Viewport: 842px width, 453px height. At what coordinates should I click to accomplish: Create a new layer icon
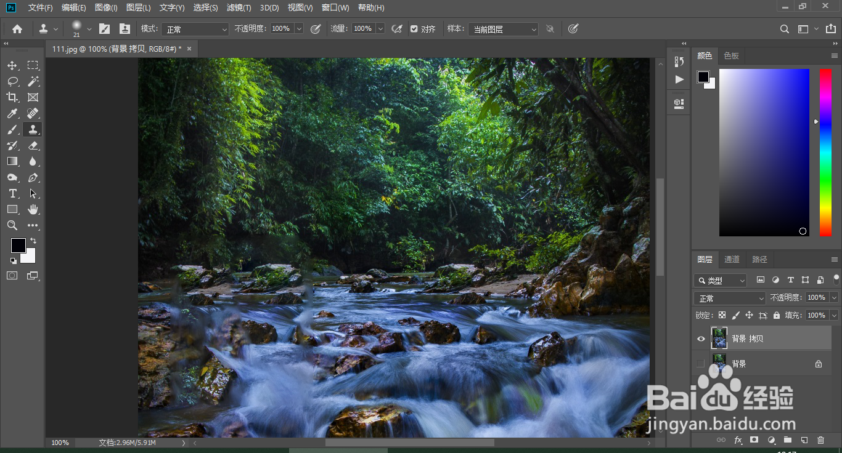click(804, 440)
